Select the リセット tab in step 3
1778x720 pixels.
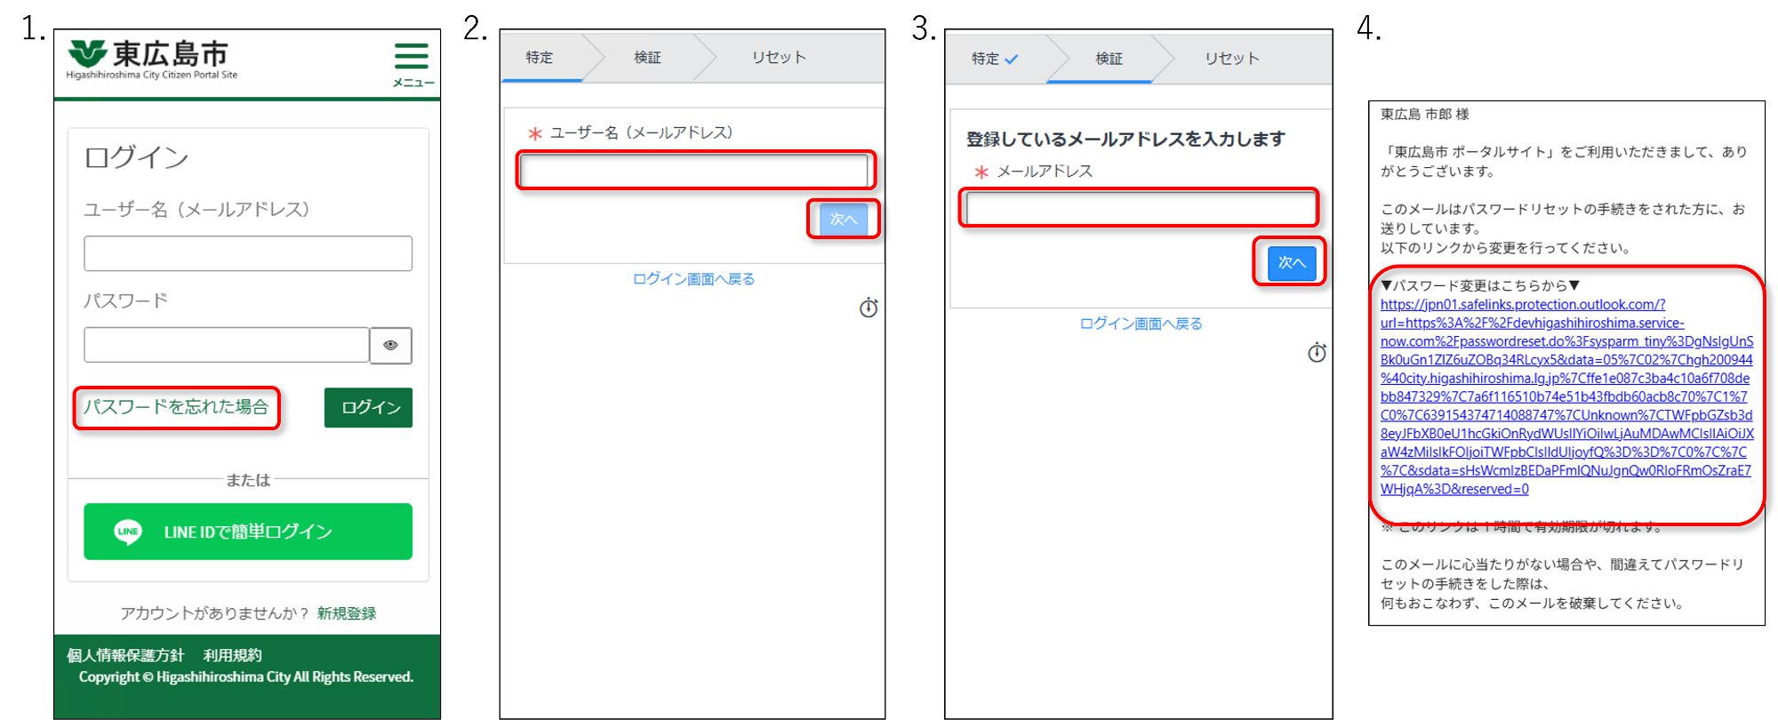coord(1232,59)
